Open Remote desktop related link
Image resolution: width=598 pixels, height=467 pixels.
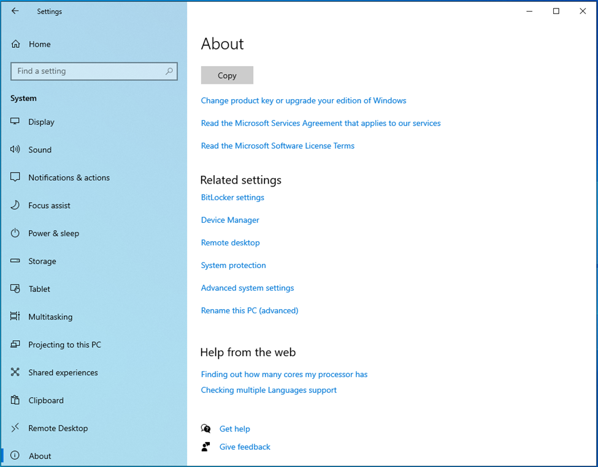coord(231,242)
